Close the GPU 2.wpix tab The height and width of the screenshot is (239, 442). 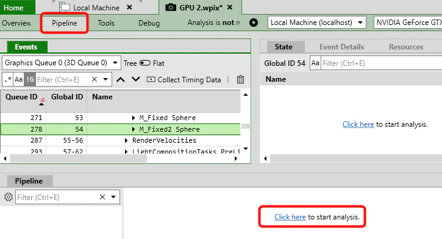point(230,7)
